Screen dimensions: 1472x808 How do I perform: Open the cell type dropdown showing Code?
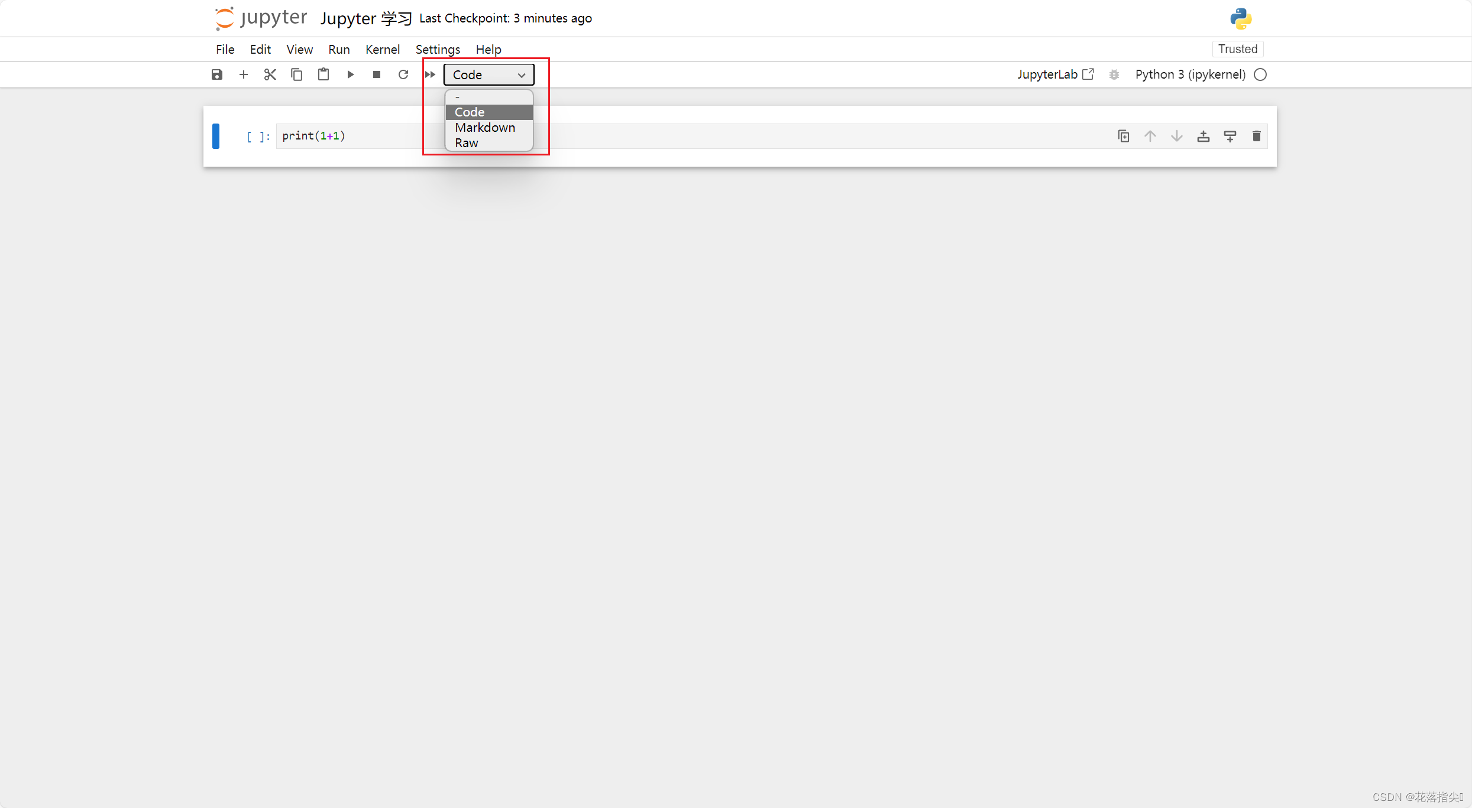(x=489, y=75)
